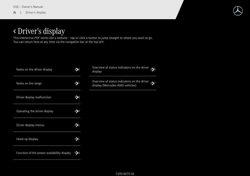The width and height of the screenshot is (250, 176).
Task: Jump to Operating the driver display
Action: tap(35, 111)
